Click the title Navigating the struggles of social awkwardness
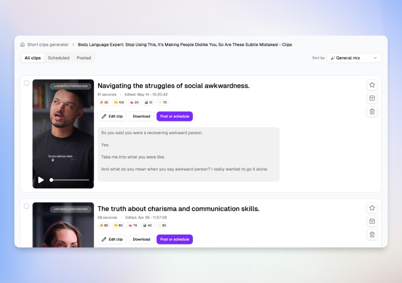 point(174,86)
